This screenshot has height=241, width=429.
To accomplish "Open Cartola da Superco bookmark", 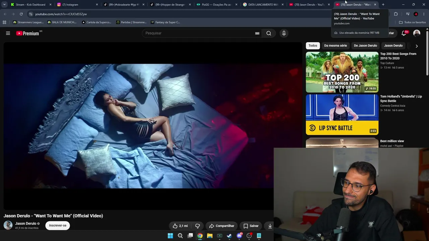I will click(97, 22).
